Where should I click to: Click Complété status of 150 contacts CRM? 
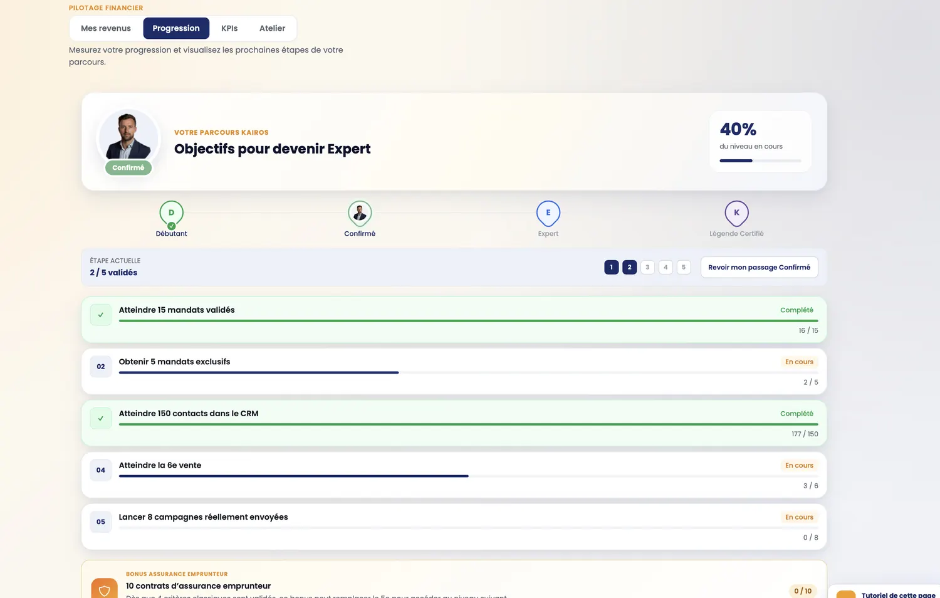pos(796,414)
